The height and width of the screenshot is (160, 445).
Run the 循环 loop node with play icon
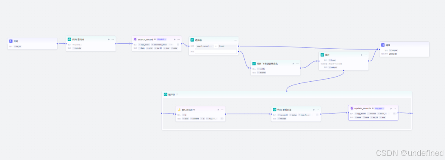pyautogui.click(x=362, y=55)
